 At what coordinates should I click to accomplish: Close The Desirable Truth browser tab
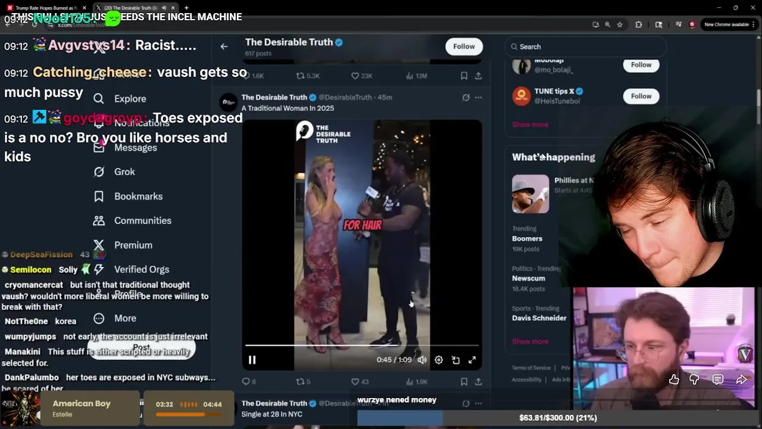(x=173, y=8)
